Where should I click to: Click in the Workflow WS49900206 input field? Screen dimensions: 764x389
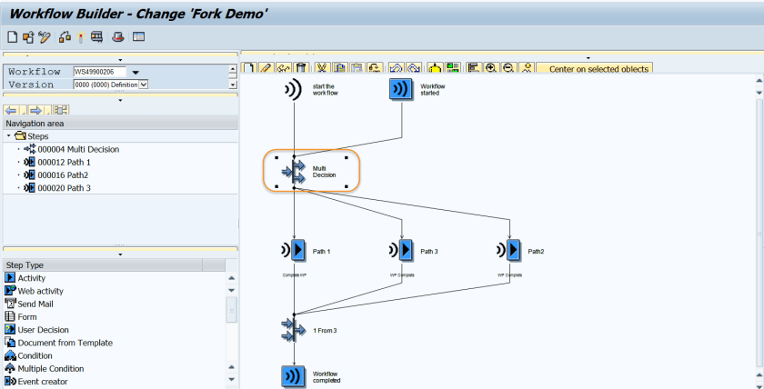(99, 72)
